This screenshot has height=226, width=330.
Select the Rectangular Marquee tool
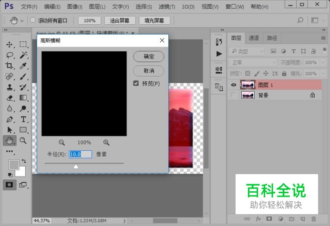(23, 44)
